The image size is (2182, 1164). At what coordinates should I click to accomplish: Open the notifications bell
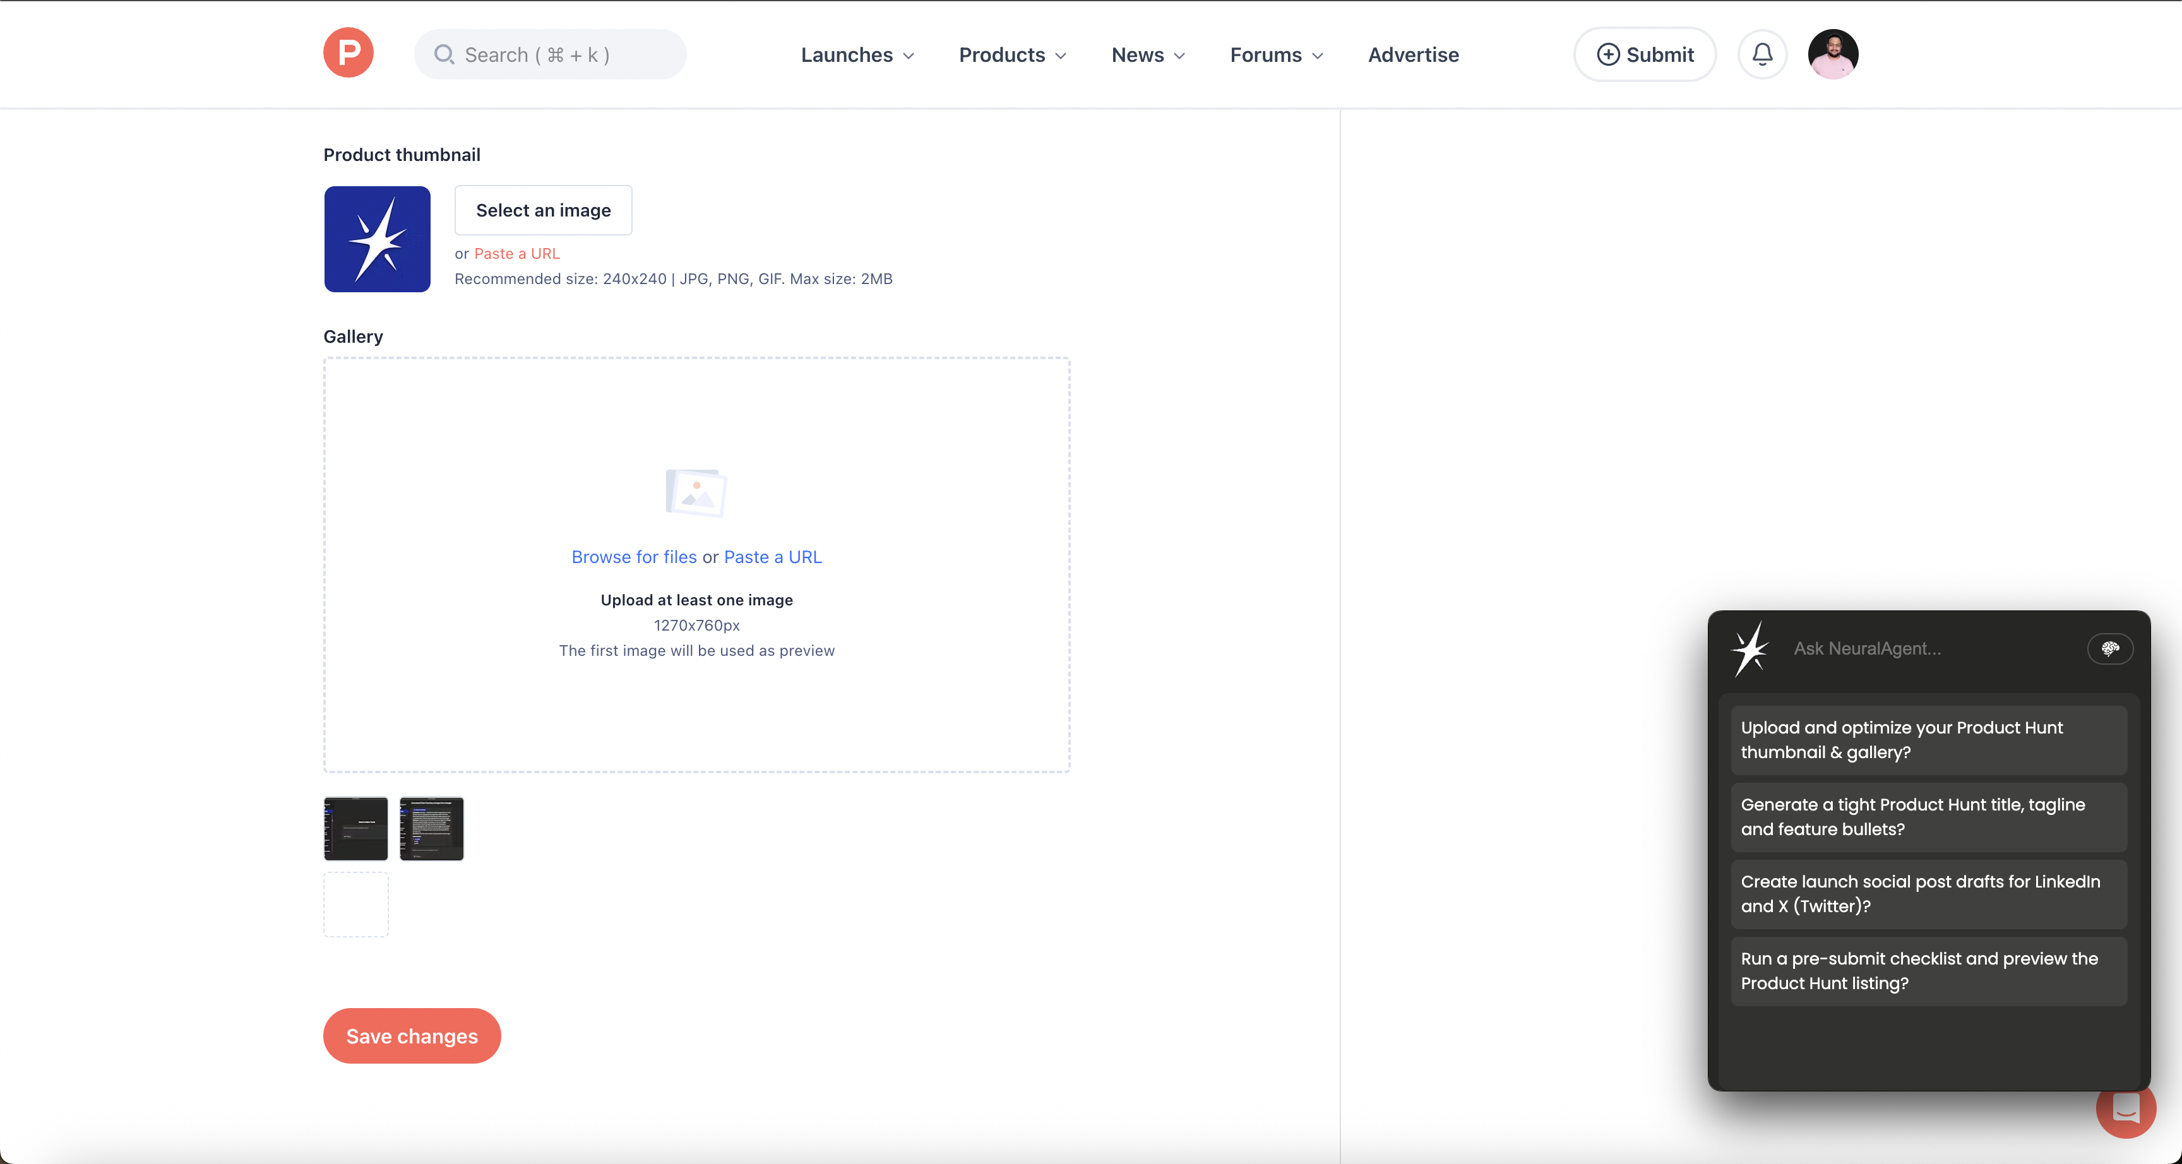[x=1762, y=54]
